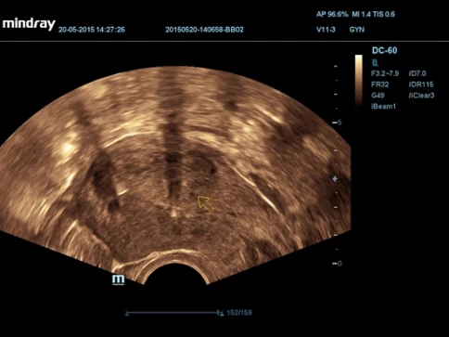This screenshot has height=337, width=449.
Task: Click the 152/159 frame counter
Action: point(239,313)
